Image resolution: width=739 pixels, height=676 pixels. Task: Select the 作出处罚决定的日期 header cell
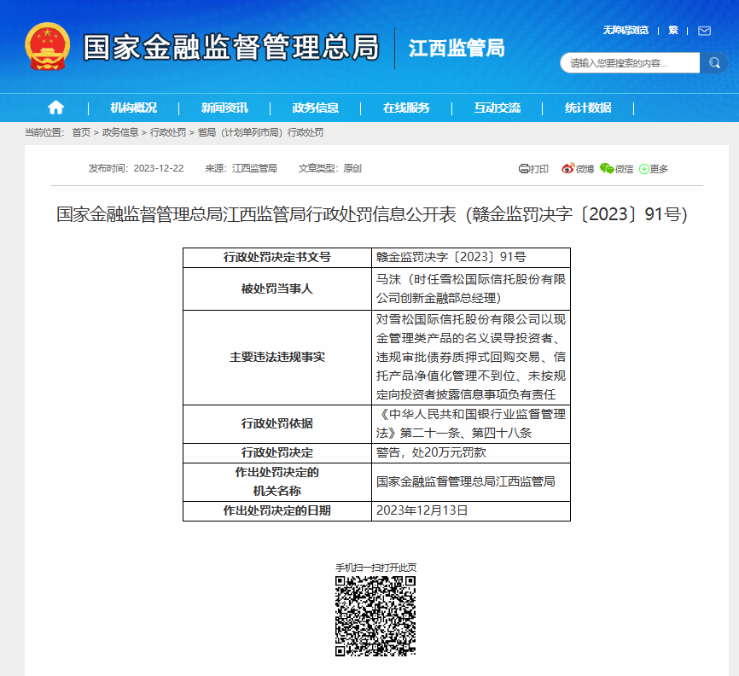pos(277,510)
